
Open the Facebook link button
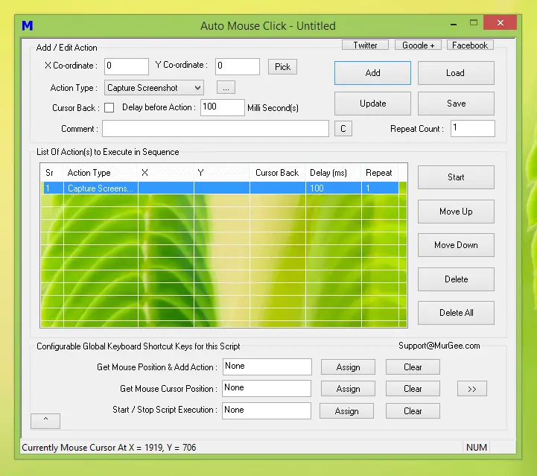(470, 45)
